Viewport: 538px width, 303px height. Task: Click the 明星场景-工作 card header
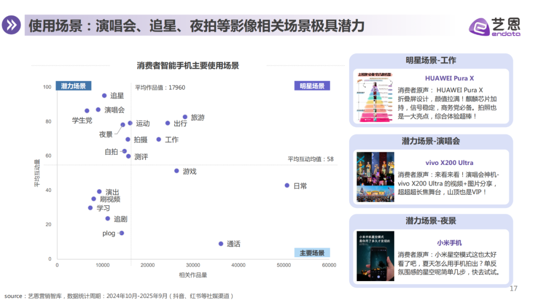[x=431, y=60]
